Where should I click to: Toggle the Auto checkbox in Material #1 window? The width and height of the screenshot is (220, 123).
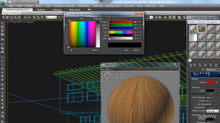point(103,69)
